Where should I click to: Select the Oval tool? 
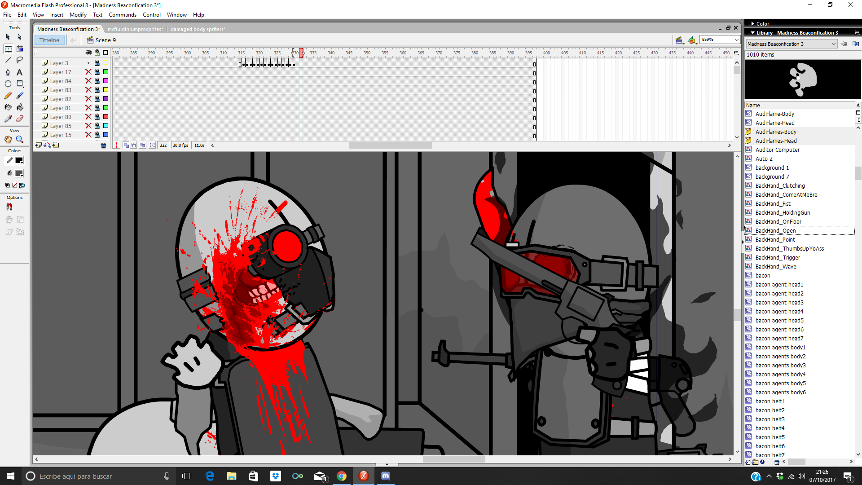tap(8, 84)
